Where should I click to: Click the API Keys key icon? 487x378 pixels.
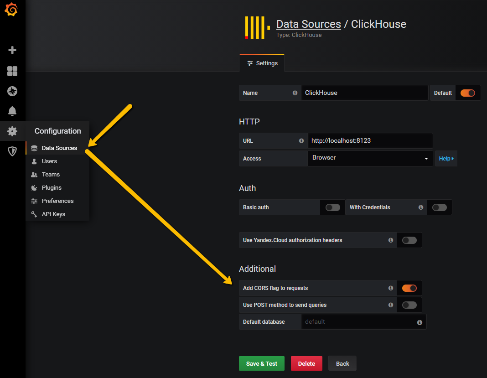pos(34,214)
